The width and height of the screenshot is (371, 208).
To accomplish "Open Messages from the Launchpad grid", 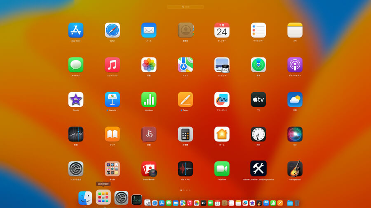I will pos(76,65).
